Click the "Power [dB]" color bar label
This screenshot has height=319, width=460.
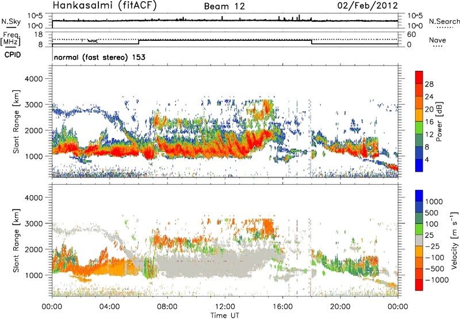[439, 121]
